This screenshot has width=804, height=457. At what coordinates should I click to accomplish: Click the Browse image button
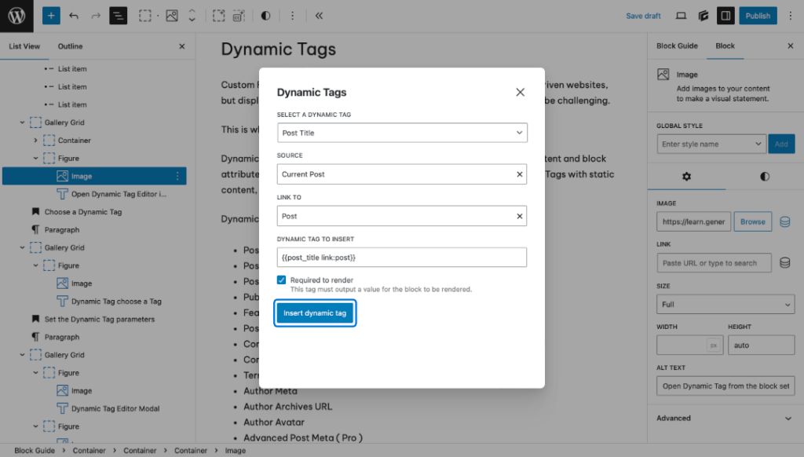752,221
